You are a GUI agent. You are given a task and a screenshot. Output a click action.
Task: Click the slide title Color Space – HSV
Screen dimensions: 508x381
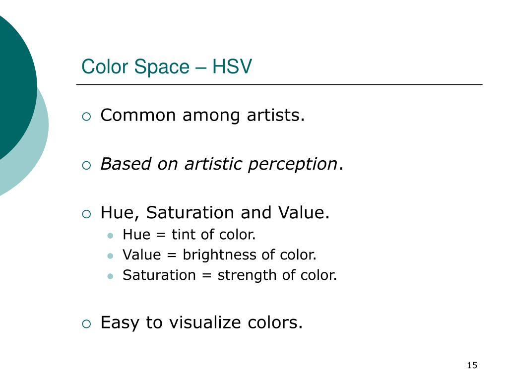tap(167, 67)
